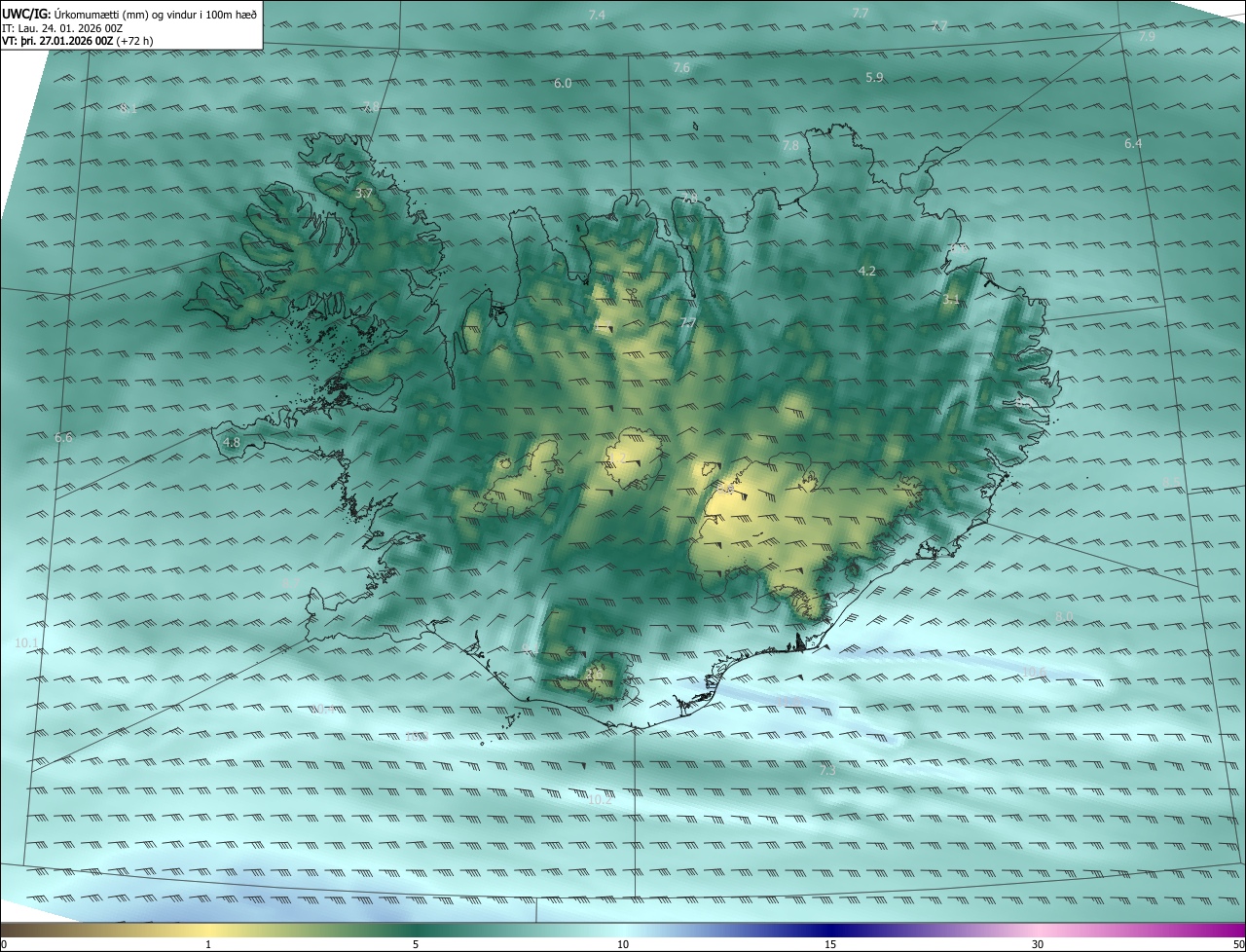Click the 3.1 value label
The width and height of the screenshot is (1246, 952).
[x=952, y=300]
